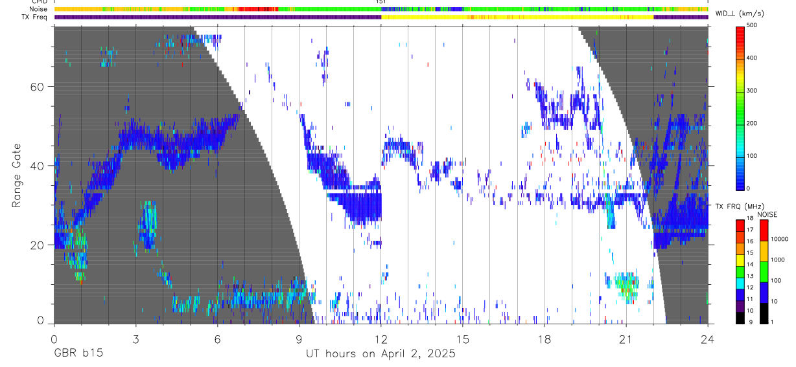Click the "NOISE" legend title
The height and width of the screenshot is (367, 796).
click(767, 214)
